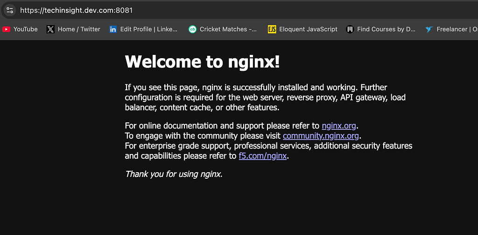The height and width of the screenshot is (235, 478).
Task: Open the f5.com/nginx link
Action: (x=262, y=156)
